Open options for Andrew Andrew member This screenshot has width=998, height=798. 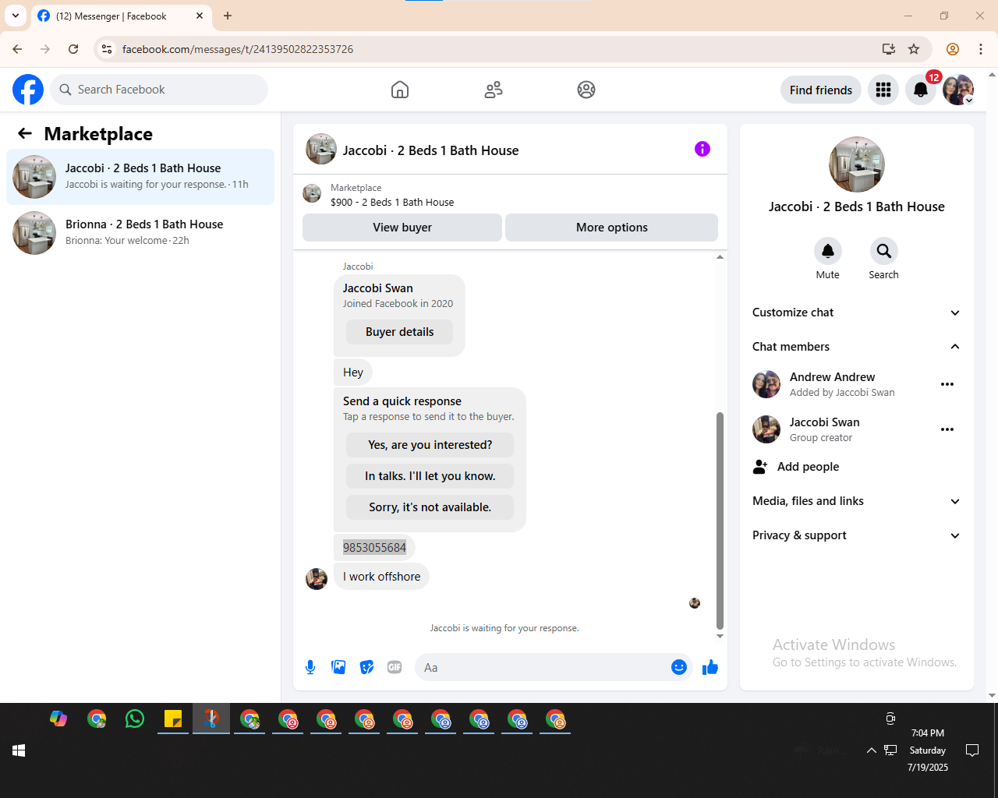coord(947,384)
